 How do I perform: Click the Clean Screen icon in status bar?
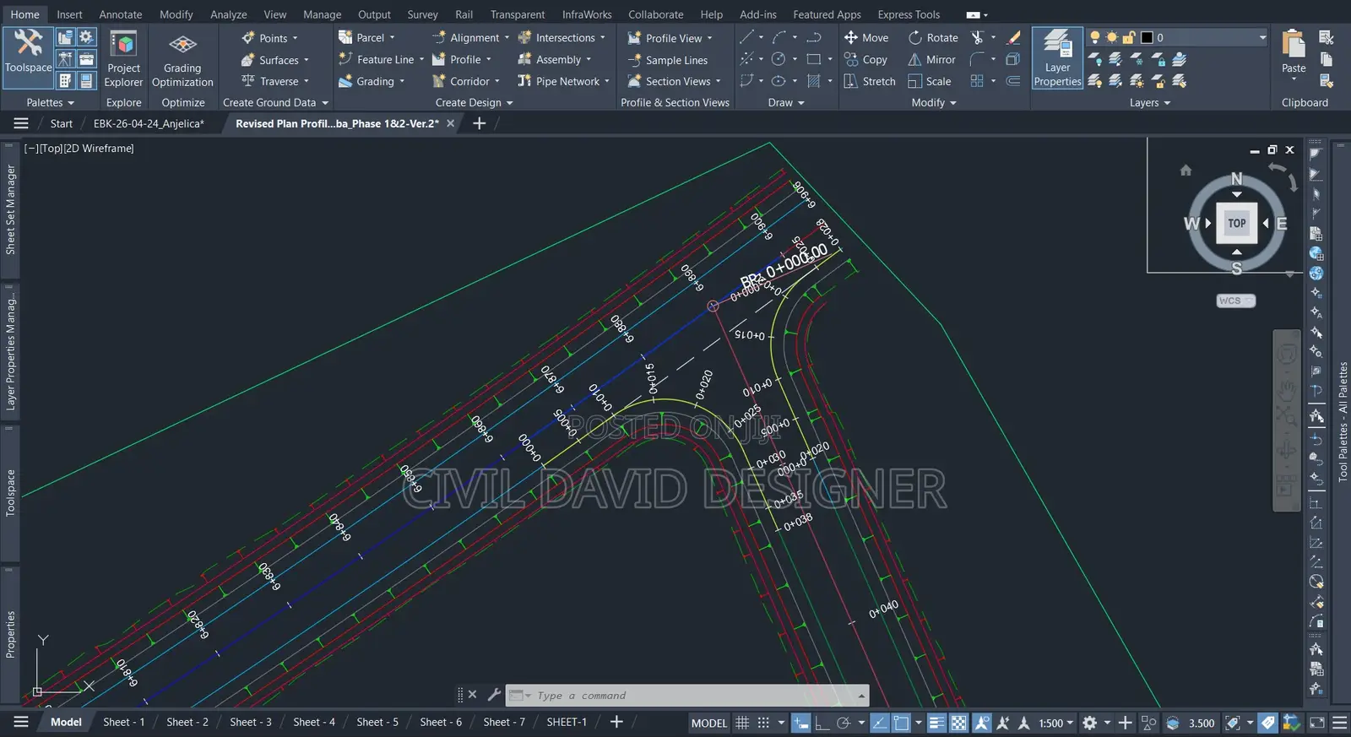[x=1317, y=723]
